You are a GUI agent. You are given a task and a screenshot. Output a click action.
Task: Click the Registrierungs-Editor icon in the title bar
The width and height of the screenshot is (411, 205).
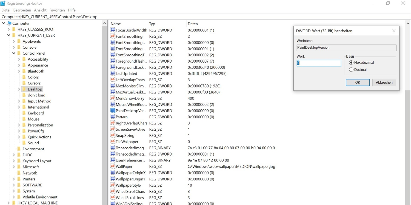pos(3,3)
